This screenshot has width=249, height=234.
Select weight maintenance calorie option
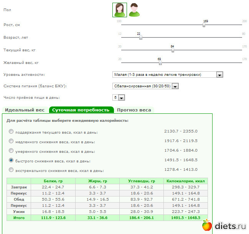point(11,131)
